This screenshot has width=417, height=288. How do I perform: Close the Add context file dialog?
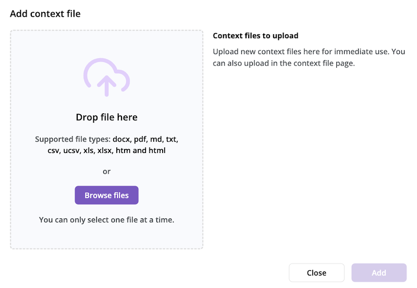coord(316,272)
